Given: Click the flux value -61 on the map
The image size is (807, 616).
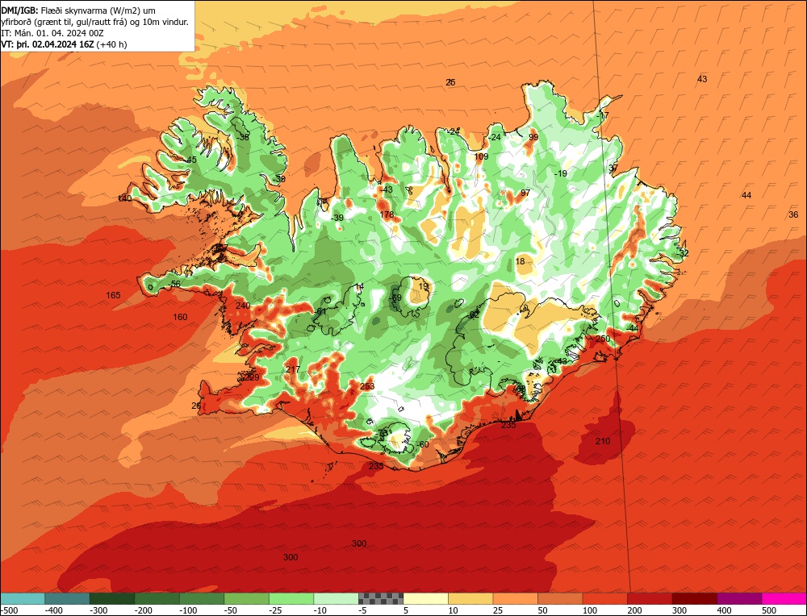Looking at the screenshot, I should [320, 311].
